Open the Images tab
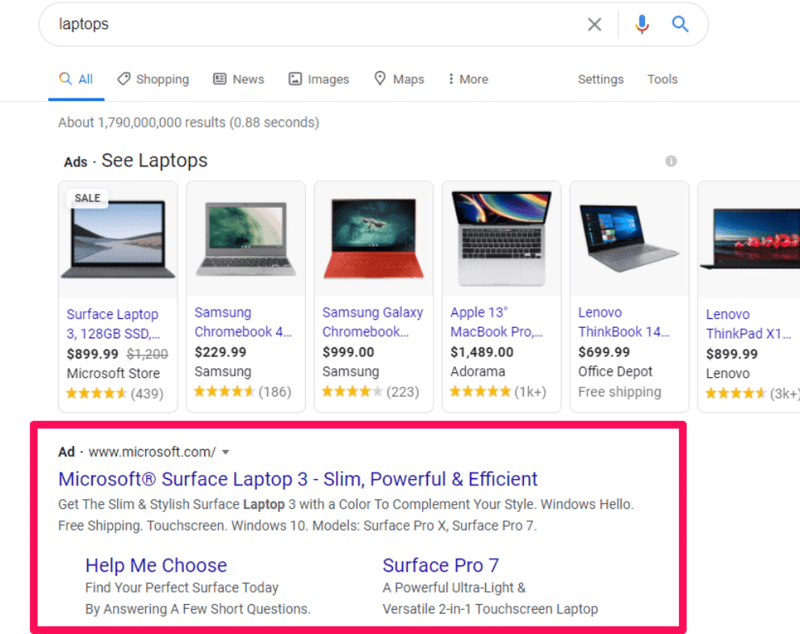The image size is (800, 634). click(319, 79)
